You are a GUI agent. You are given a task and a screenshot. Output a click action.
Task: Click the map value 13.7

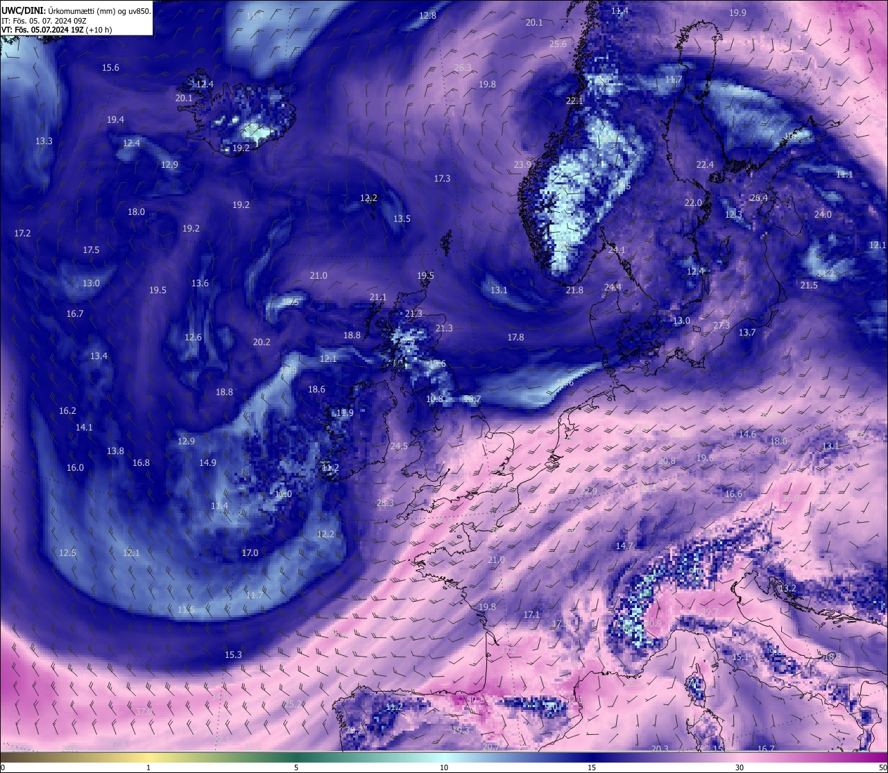(746, 333)
